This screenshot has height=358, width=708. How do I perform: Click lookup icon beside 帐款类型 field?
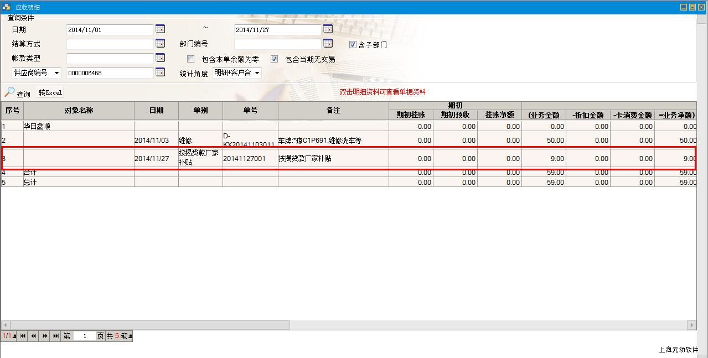tap(160, 58)
